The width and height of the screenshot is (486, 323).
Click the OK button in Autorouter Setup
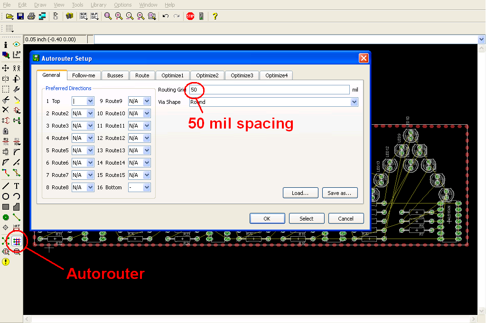267,218
